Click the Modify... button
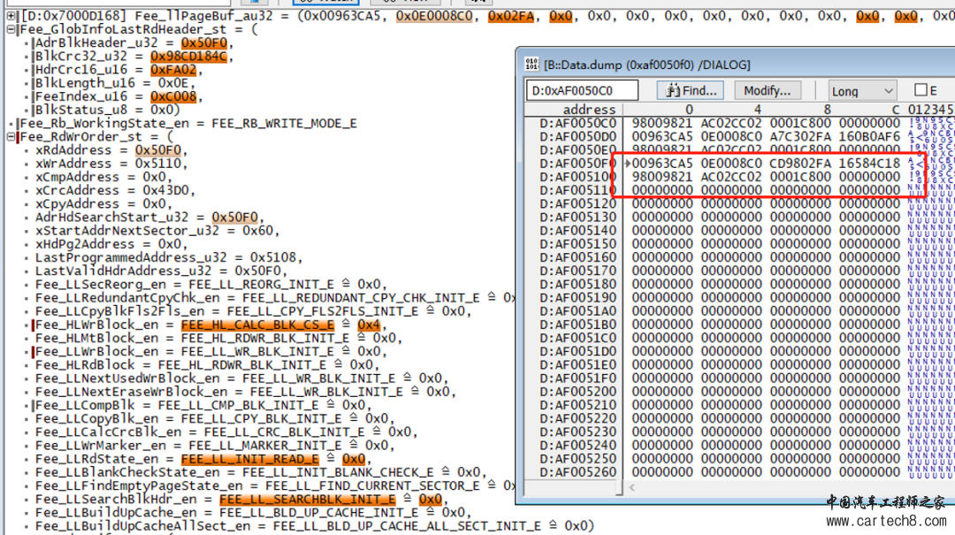955x535 pixels. [x=767, y=91]
